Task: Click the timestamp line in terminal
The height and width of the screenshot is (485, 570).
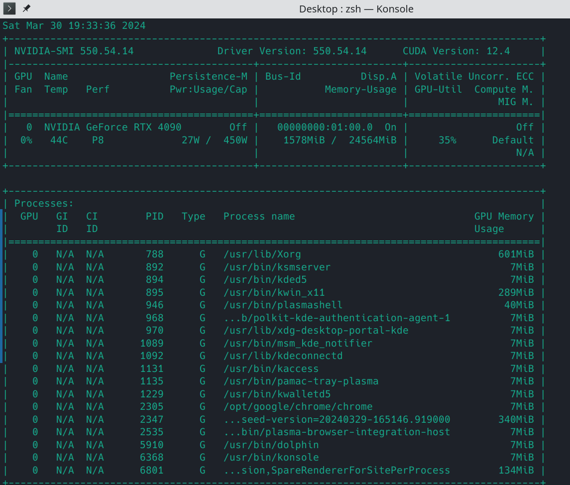Action: 74,26
